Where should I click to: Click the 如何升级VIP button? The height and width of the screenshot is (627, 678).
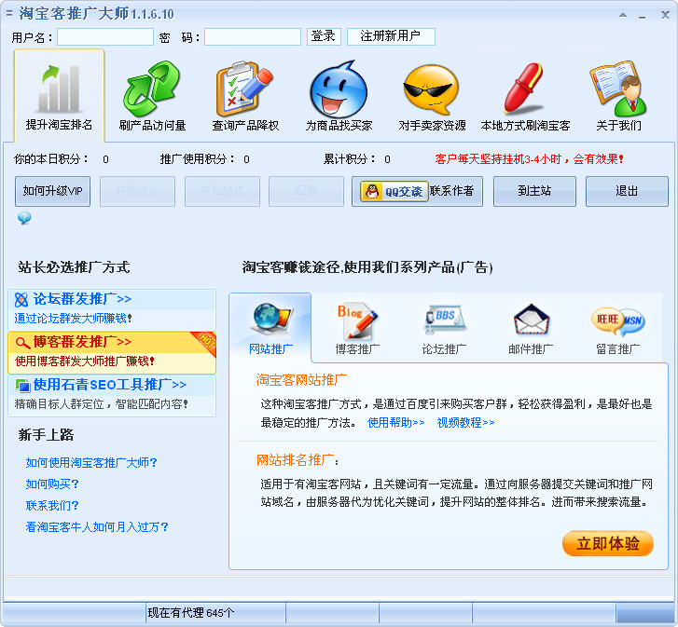tap(53, 191)
